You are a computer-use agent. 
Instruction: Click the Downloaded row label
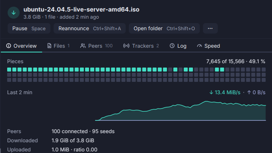coord(22,140)
